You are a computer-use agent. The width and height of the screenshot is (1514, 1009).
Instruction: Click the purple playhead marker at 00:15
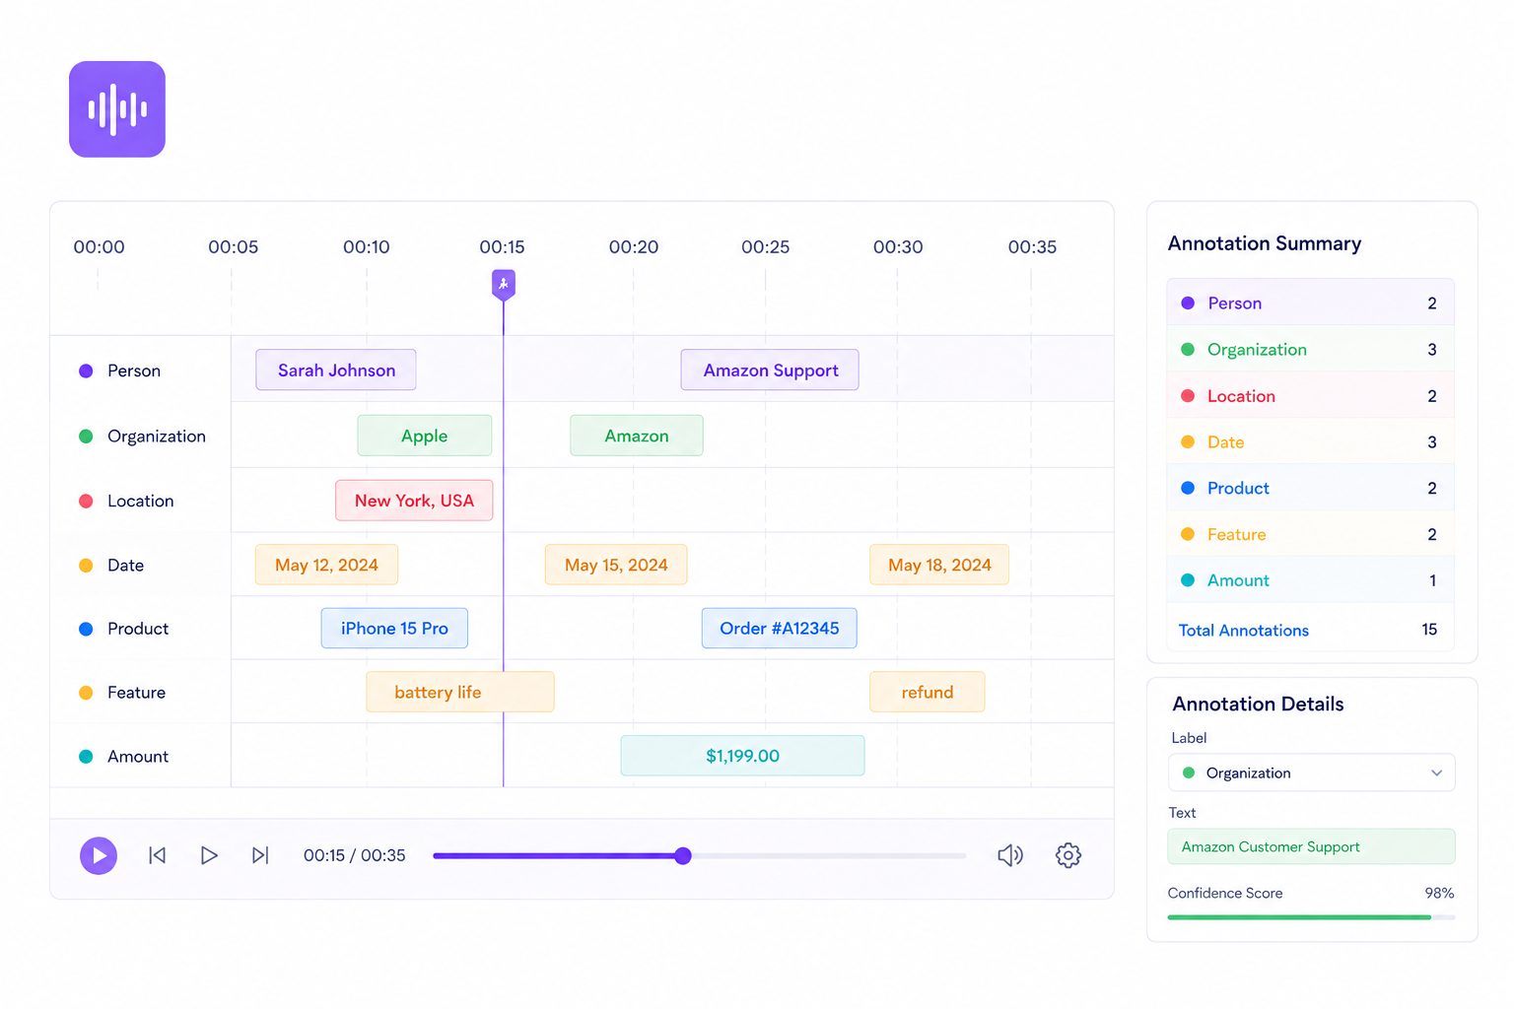504,285
